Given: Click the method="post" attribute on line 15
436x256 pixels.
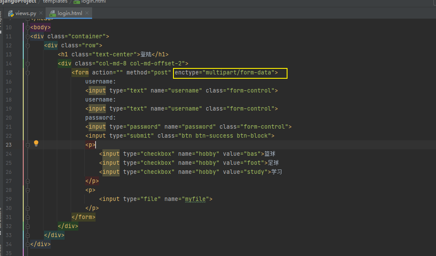Looking at the screenshot, I should click(x=149, y=73).
